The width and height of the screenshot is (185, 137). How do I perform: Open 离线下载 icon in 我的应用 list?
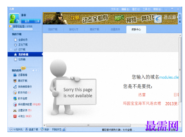pos(15,81)
